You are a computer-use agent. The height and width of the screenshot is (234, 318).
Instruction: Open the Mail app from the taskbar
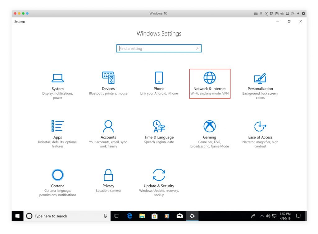(x=180, y=216)
